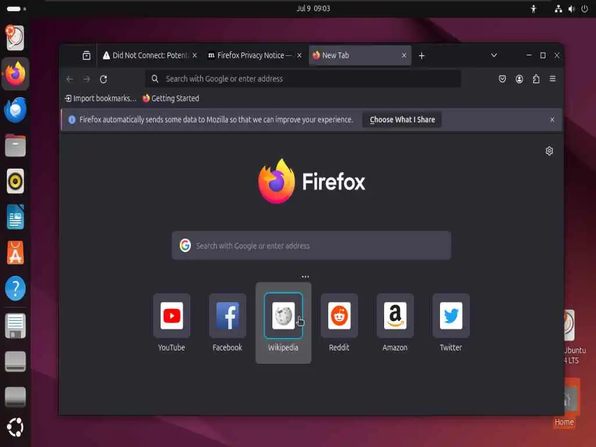Click the Choose What I Share button

pyautogui.click(x=402, y=120)
